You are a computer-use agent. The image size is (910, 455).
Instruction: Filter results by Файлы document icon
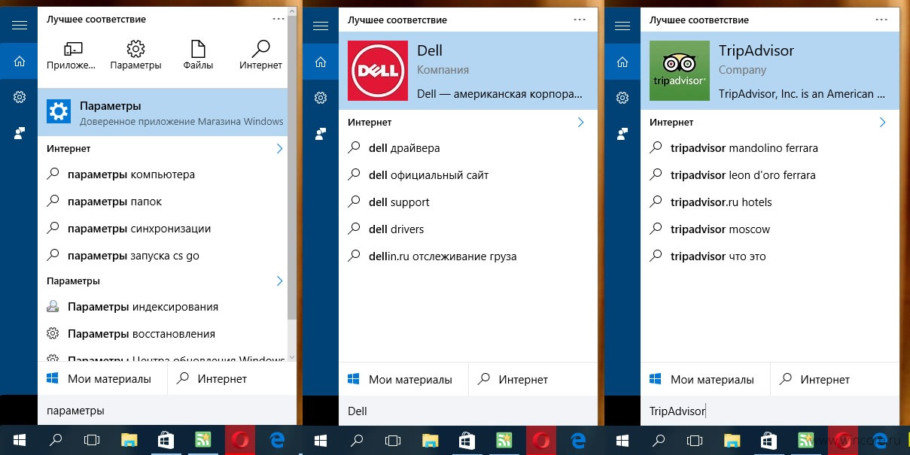click(x=198, y=56)
